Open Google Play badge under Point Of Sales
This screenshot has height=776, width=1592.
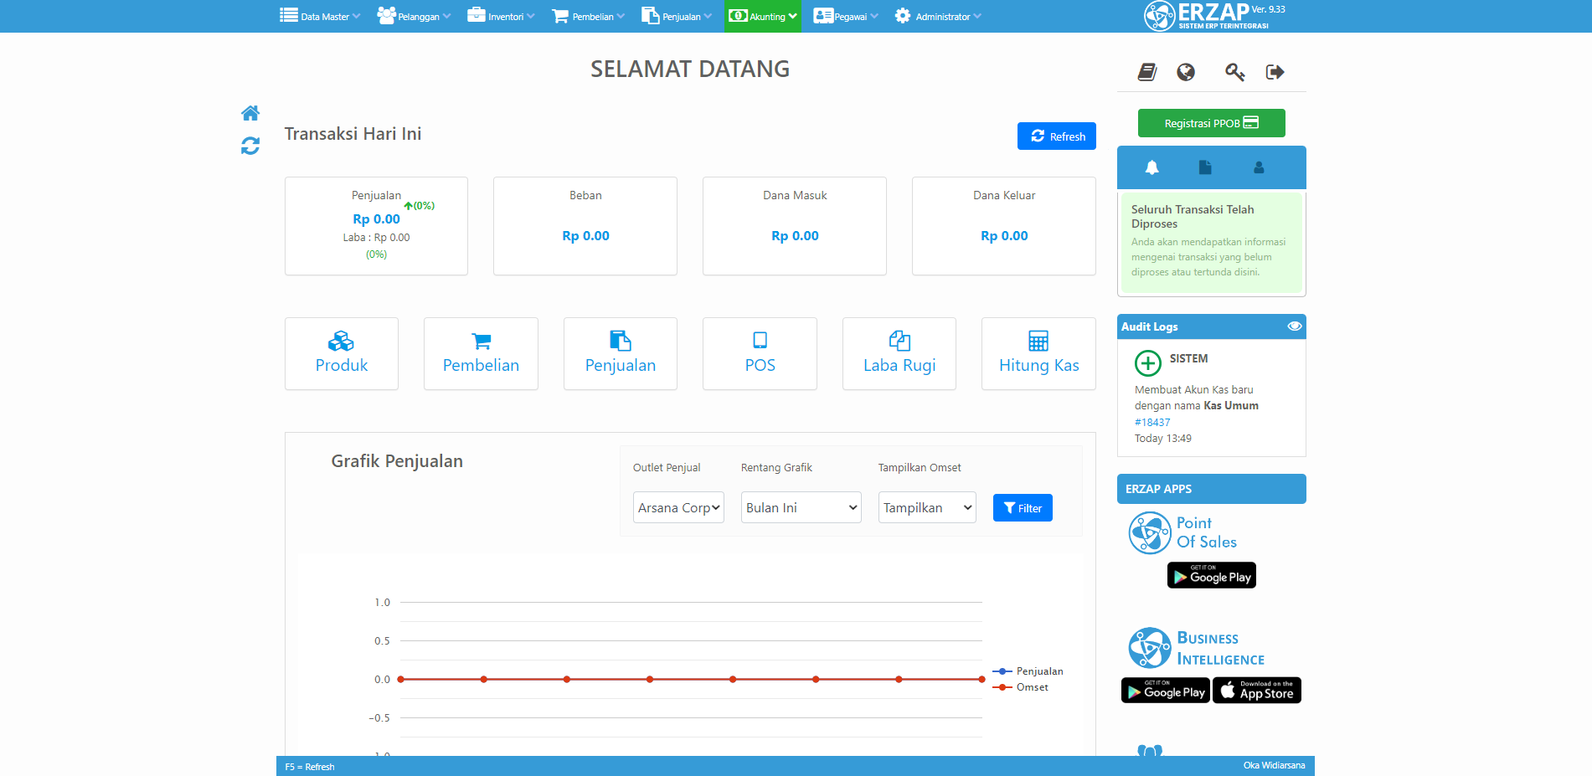point(1212,575)
